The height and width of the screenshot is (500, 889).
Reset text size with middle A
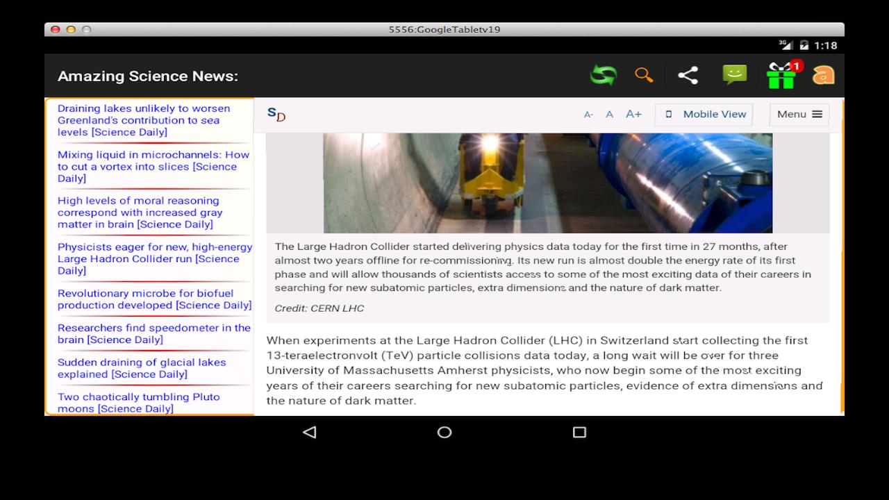click(x=609, y=115)
